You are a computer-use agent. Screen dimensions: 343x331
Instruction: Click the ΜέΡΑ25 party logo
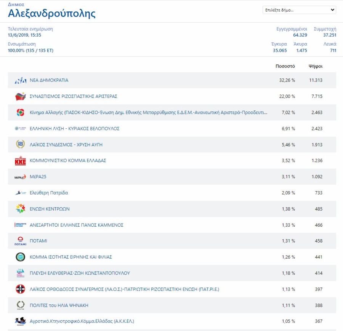(x=20, y=177)
